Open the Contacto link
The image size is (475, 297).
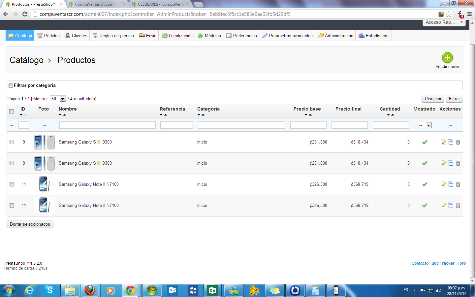click(x=420, y=263)
